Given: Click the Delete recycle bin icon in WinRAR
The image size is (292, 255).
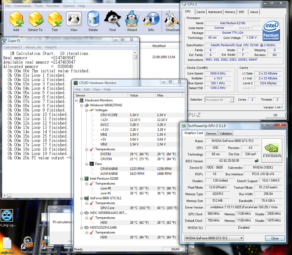Looking at the screenshot, I should 93,19.
